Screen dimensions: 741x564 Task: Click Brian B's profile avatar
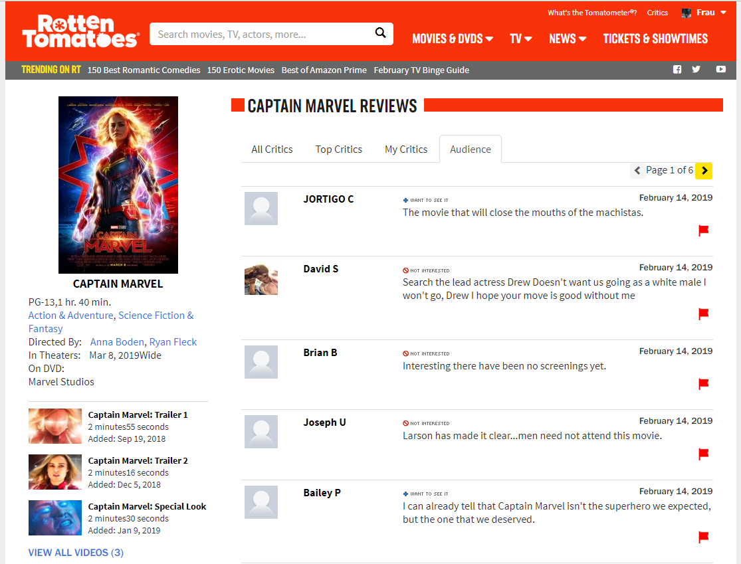261,362
